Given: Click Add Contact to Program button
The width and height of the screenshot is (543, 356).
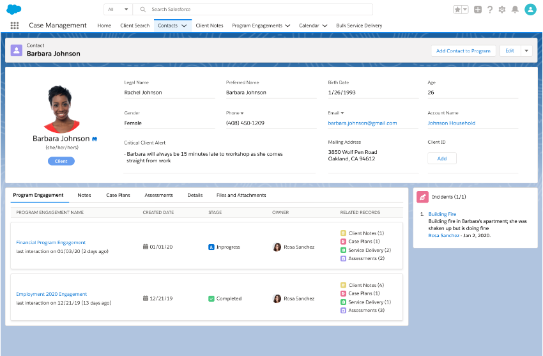Looking at the screenshot, I should [463, 51].
